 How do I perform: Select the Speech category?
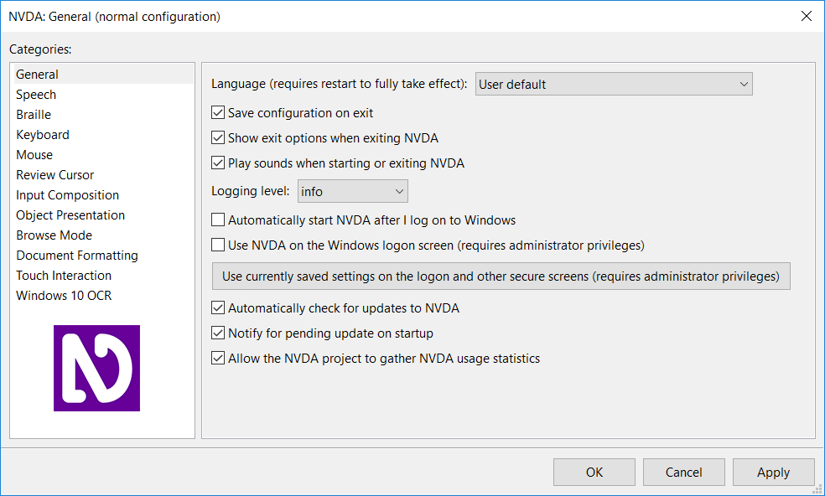(x=36, y=95)
